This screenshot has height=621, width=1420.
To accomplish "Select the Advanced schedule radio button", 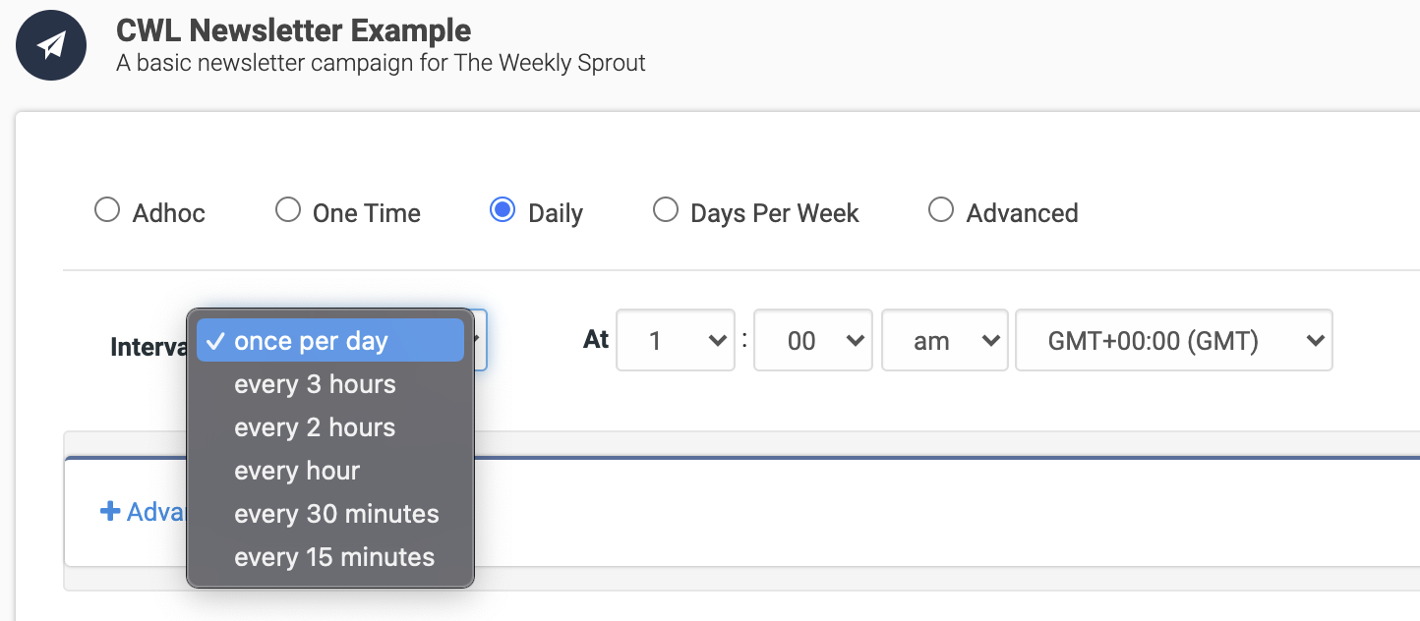I will 941,210.
